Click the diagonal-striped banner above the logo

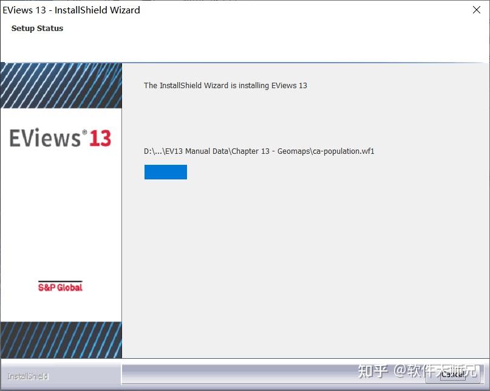[x=61, y=85]
